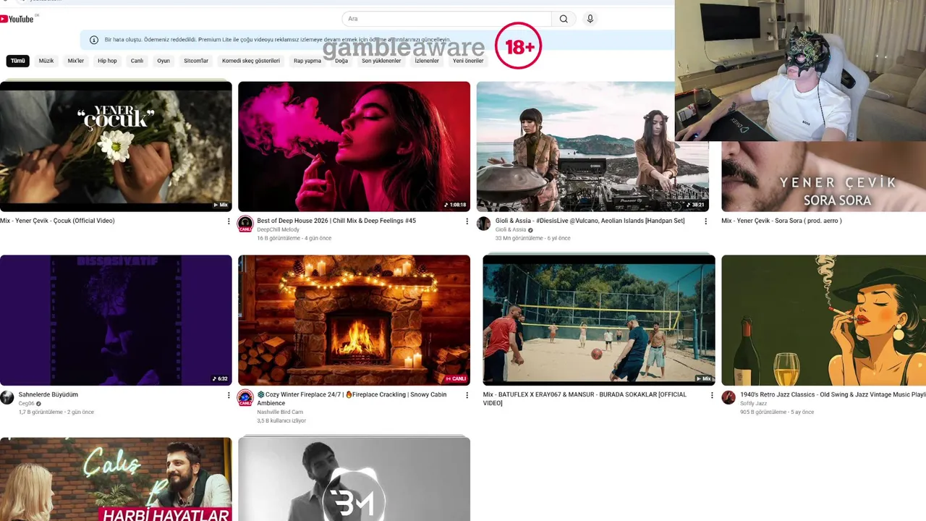
Task: Select the Tümü filter chip
Action: [x=18, y=61]
